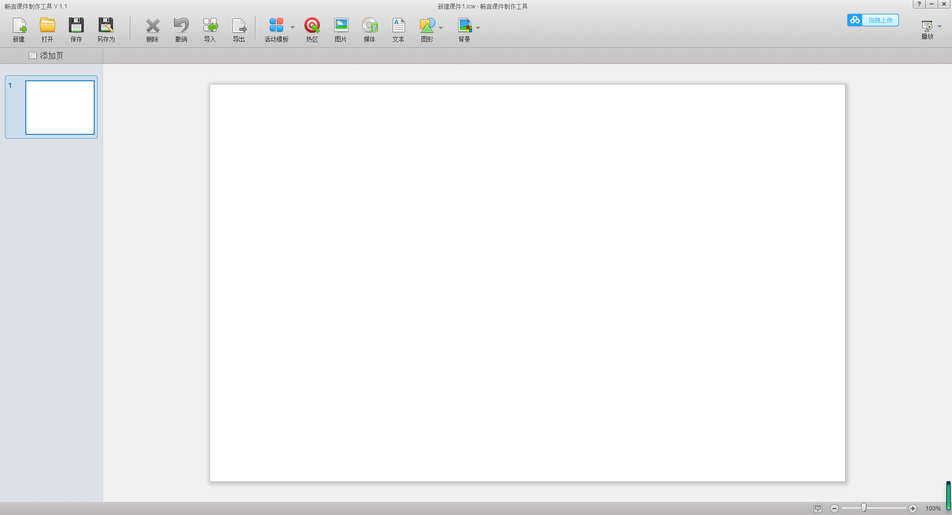Expand the 播放 dropdown arrow
The height and width of the screenshot is (515, 952).
(940, 26)
